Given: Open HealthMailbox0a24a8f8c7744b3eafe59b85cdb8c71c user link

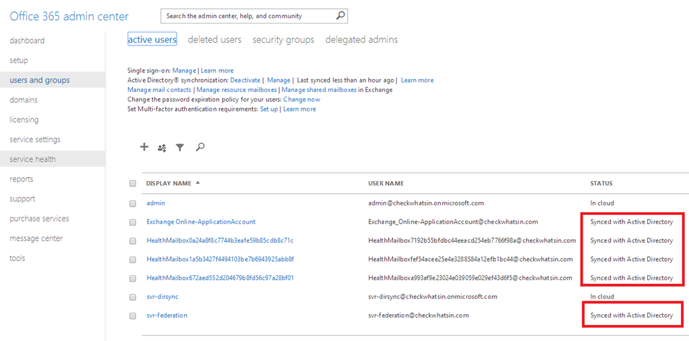Looking at the screenshot, I should click(x=220, y=240).
